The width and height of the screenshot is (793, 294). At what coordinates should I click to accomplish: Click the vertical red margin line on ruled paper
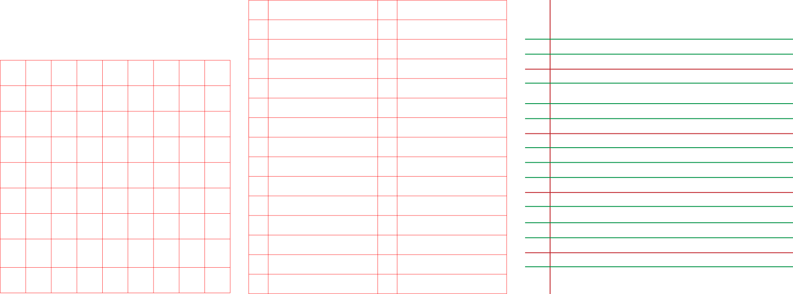click(x=550, y=147)
